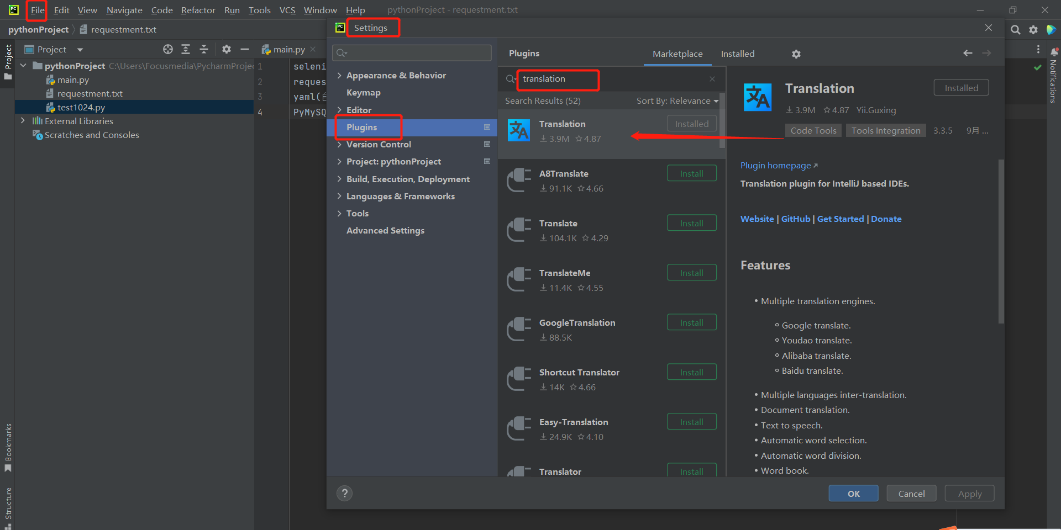Install the Translate plugin

692,223
